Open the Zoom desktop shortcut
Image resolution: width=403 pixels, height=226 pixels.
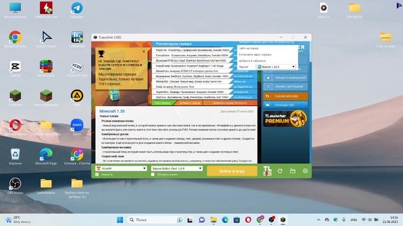[77, 127]
